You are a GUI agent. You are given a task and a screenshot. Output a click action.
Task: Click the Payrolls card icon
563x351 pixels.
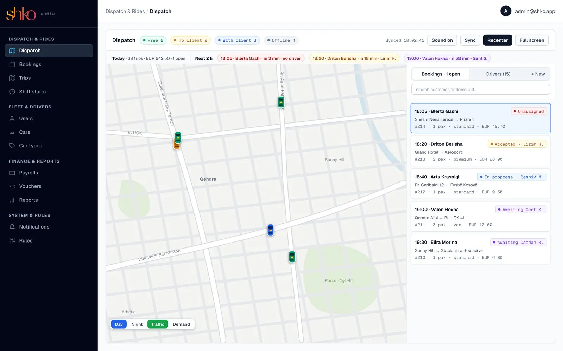[x=12, y=173]
